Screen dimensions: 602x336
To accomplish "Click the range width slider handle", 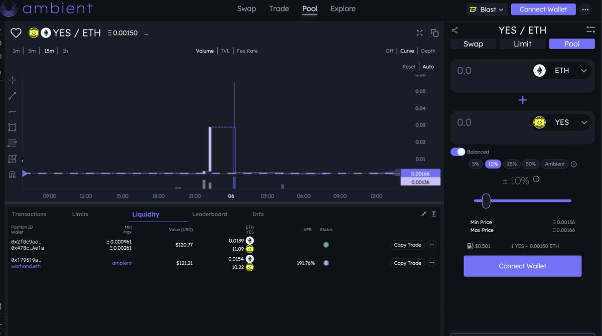I will pos(486,201).
